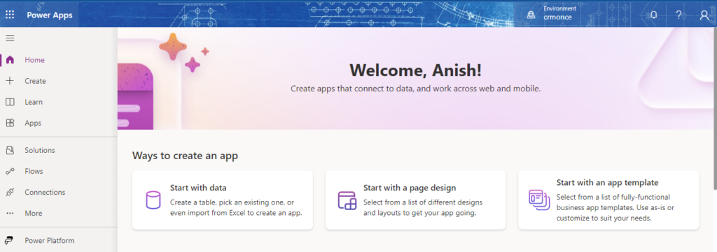Open the help question mark icon

pyautogui.click(x=679, y=15)
